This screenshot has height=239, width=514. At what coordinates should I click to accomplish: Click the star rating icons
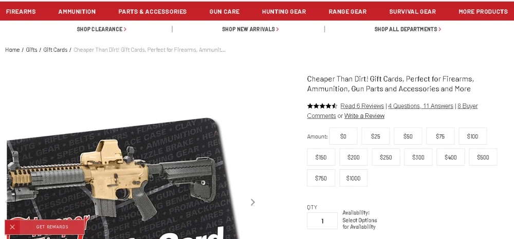pyautogui.click(x=322, y=106)
